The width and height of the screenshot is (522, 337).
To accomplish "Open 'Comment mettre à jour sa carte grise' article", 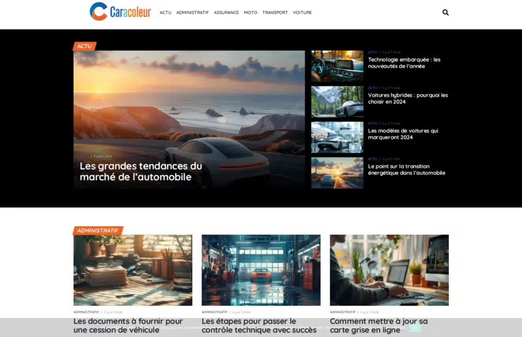I will pyautogui.click(x=378, y=325).
